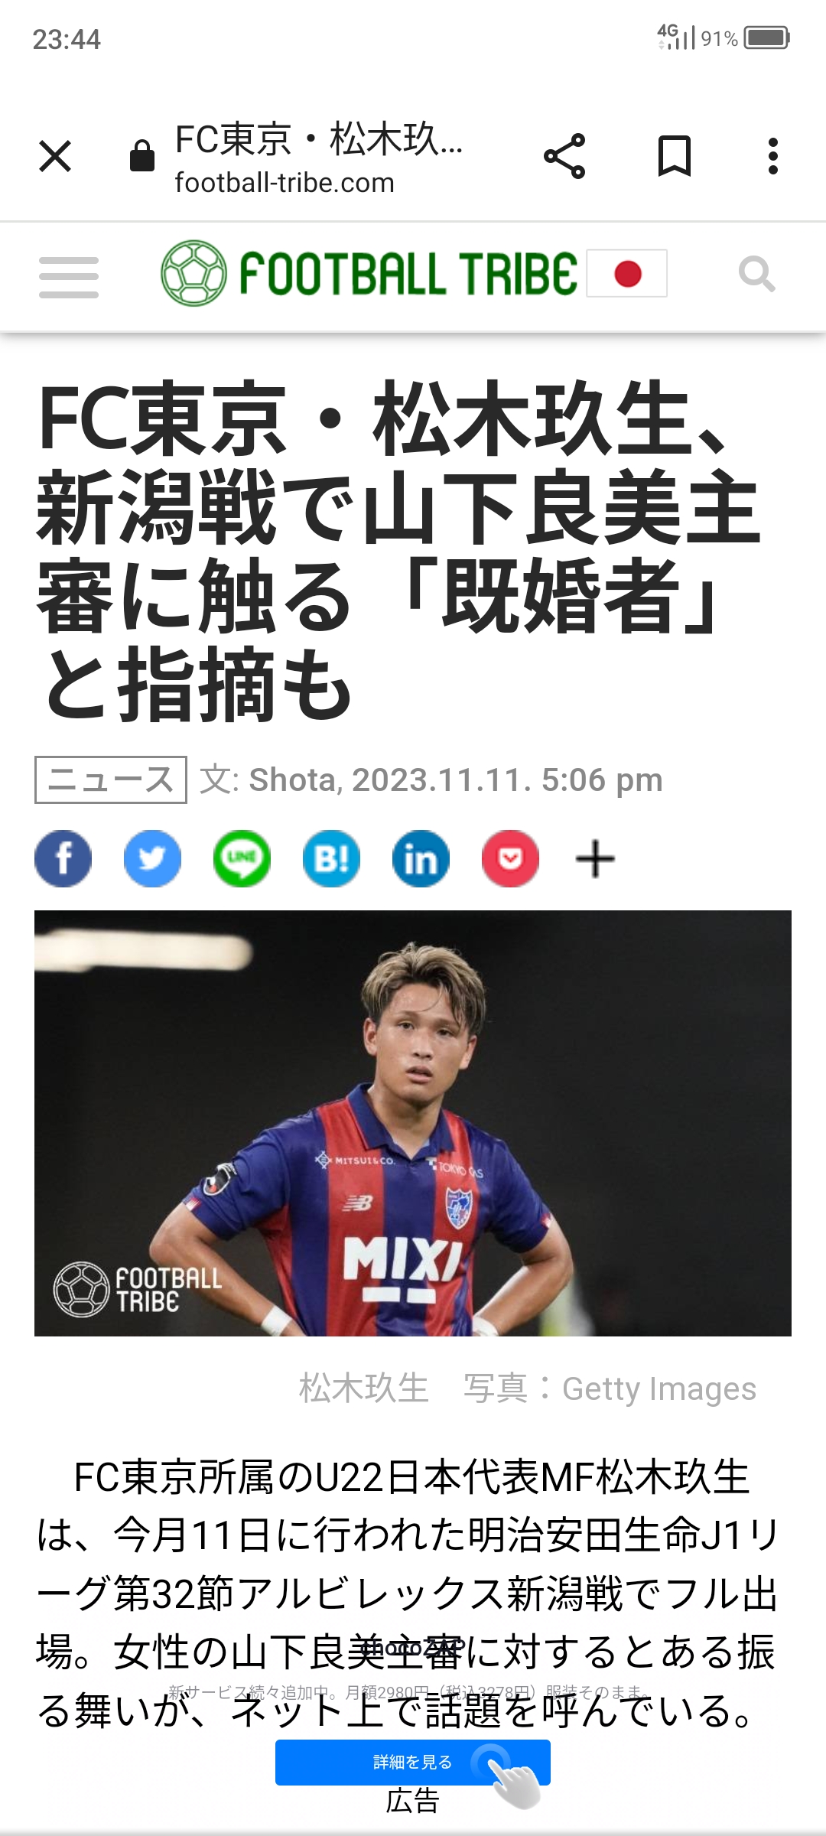Open site search magnifier

pyautogui.click(x=757, y=274)
